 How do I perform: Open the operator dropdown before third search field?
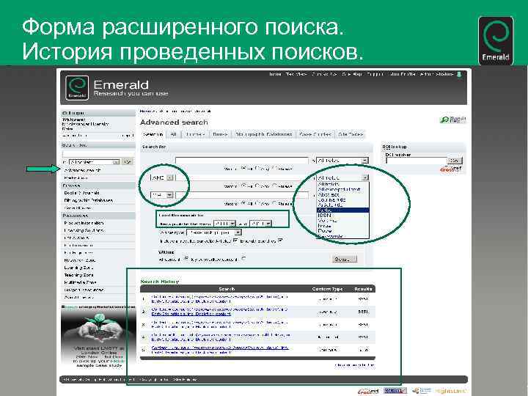[x=162, y=195]
